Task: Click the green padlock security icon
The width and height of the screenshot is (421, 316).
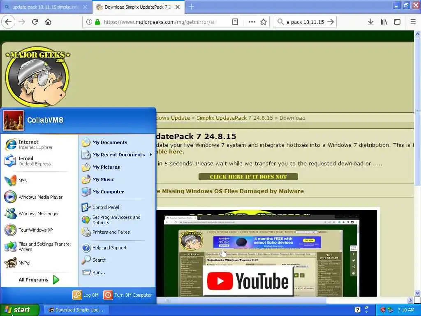Action: pos(97,22)
